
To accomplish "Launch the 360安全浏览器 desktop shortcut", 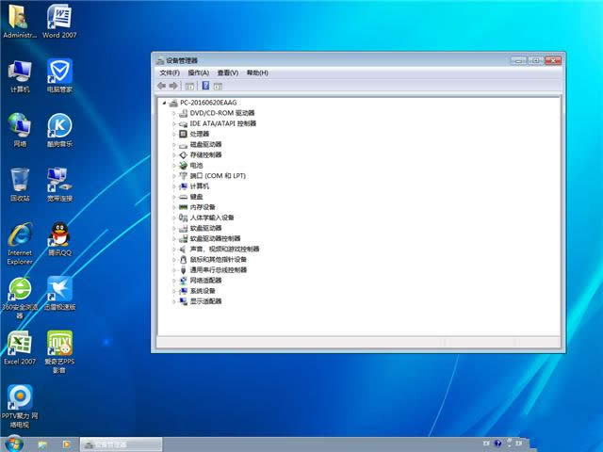I will pos(20,298).
